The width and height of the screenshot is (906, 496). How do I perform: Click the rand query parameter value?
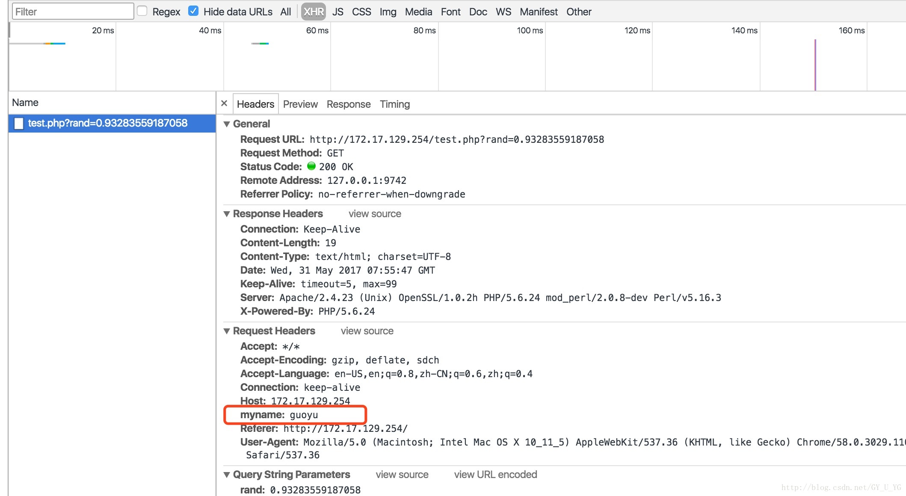tap(315, 490)
